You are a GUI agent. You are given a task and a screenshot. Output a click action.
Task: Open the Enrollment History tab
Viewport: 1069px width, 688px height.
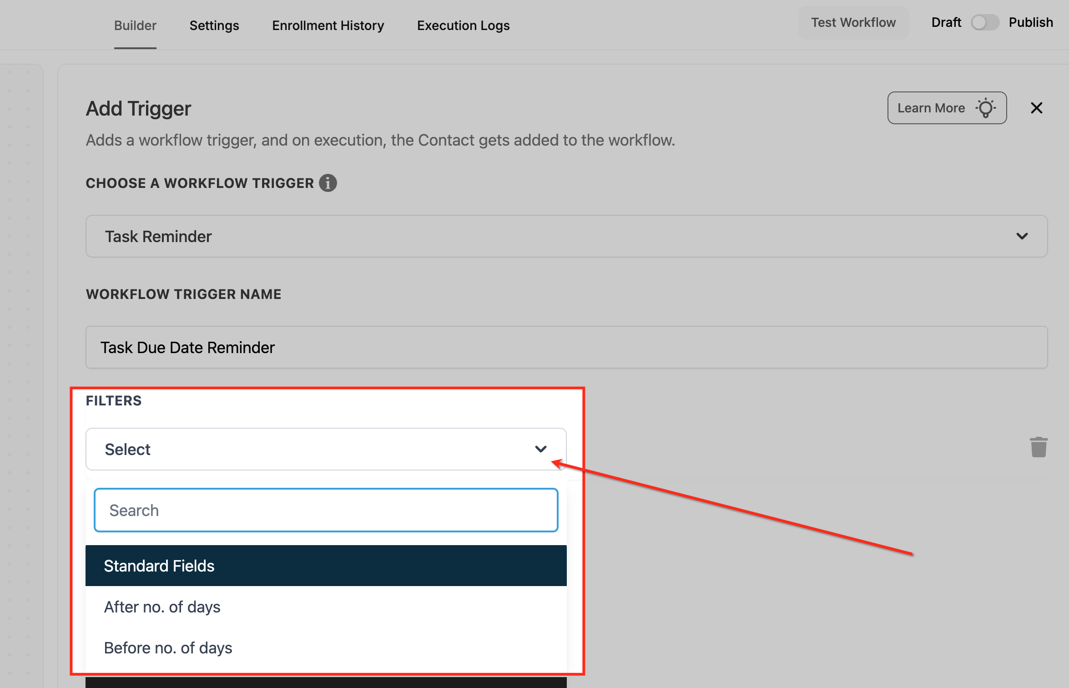328,25
